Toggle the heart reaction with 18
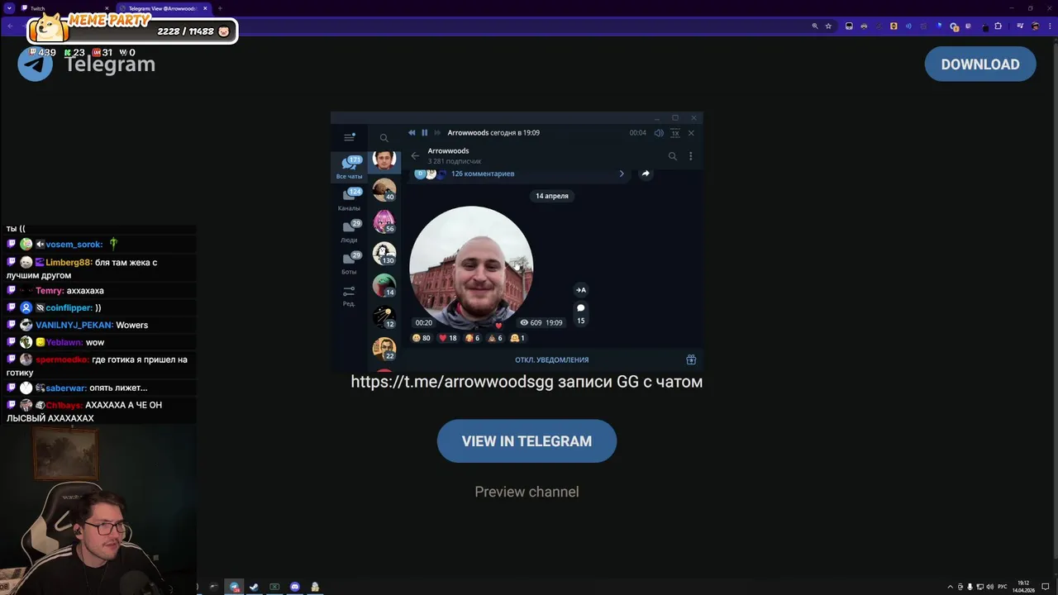This screenshot has height=595, width=1058. tap(448, 338)
